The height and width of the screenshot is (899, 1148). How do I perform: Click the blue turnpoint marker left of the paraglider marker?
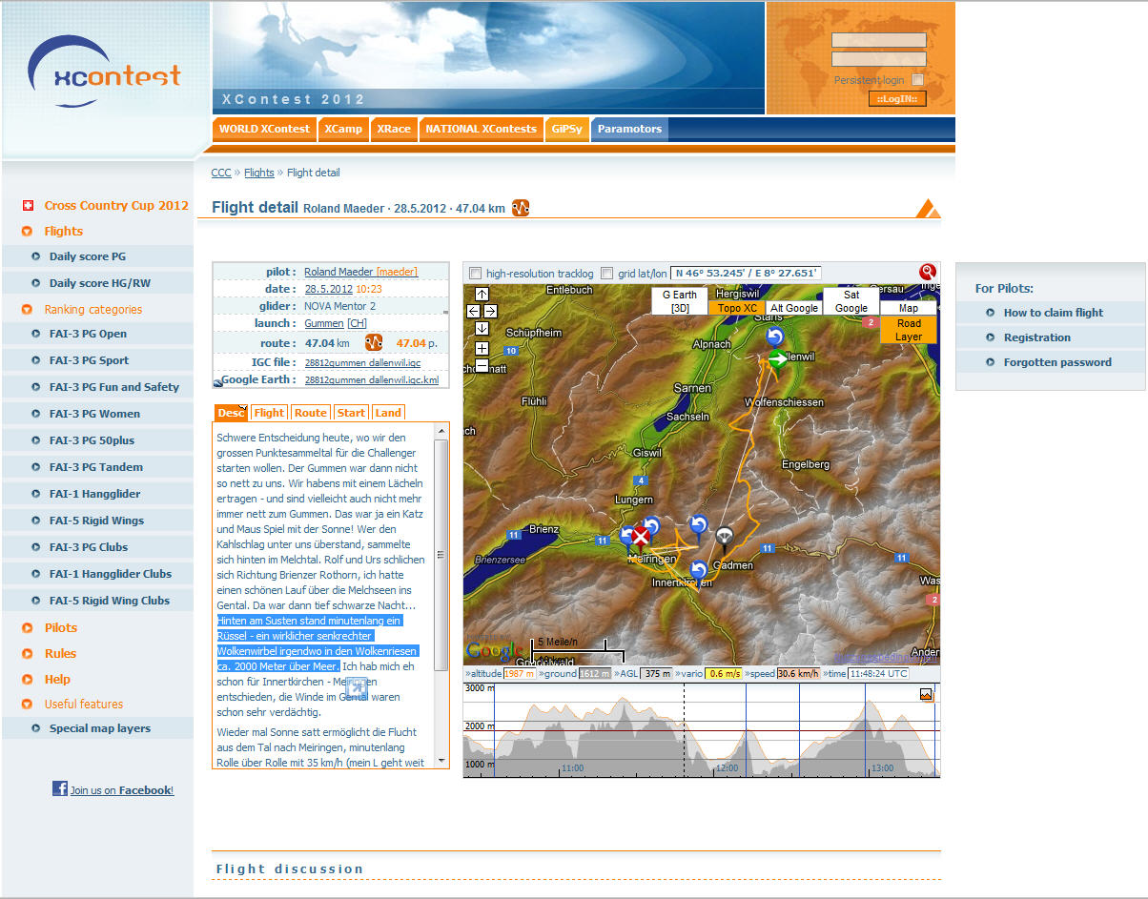[698, 524]
